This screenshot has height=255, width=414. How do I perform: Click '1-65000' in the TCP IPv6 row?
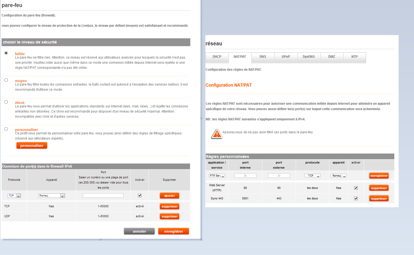[x=103, y=206]
